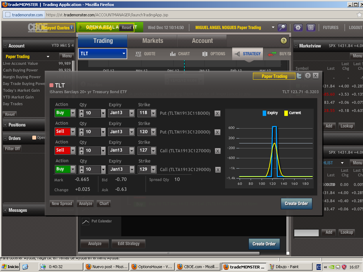Open the settings gear icon

[x=298, y=28]
